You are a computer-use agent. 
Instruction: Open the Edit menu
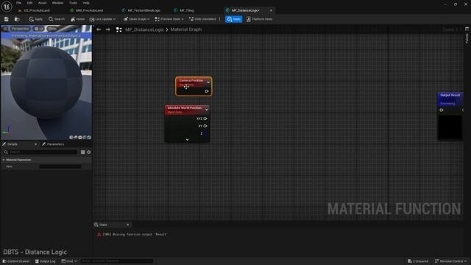pos(29,3)
